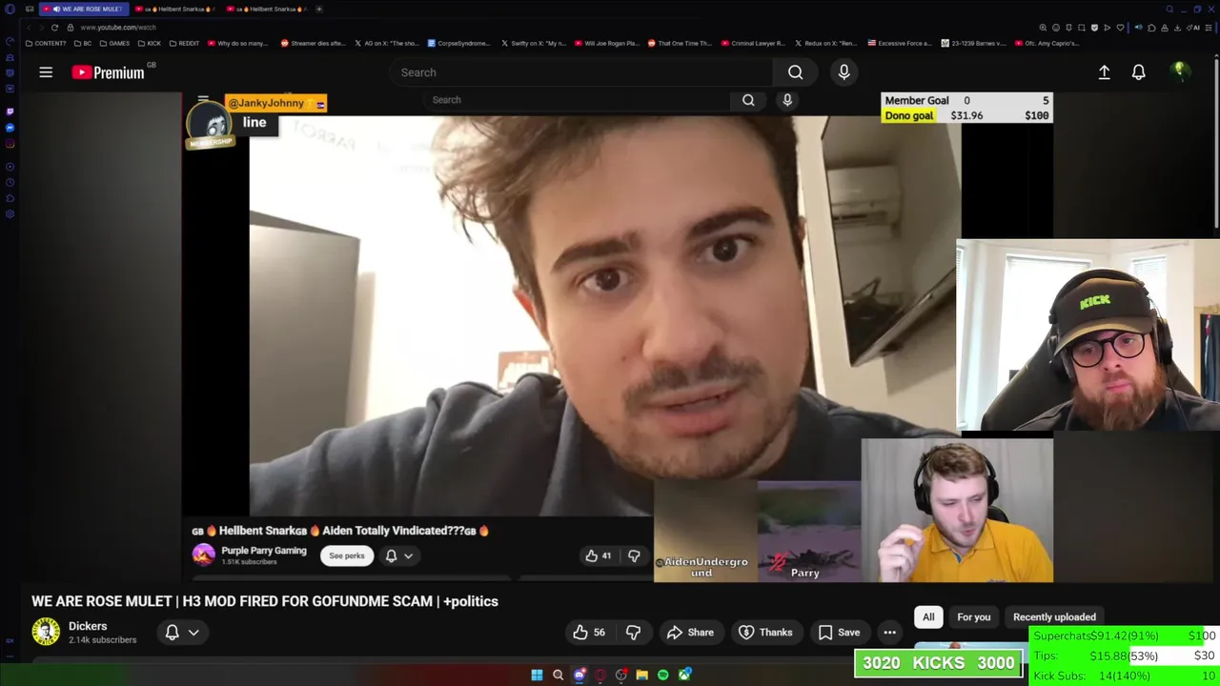Expand Dickers notification options chevron
The width and height of the screenshot is (1220, 686).
tap(193, 633)
